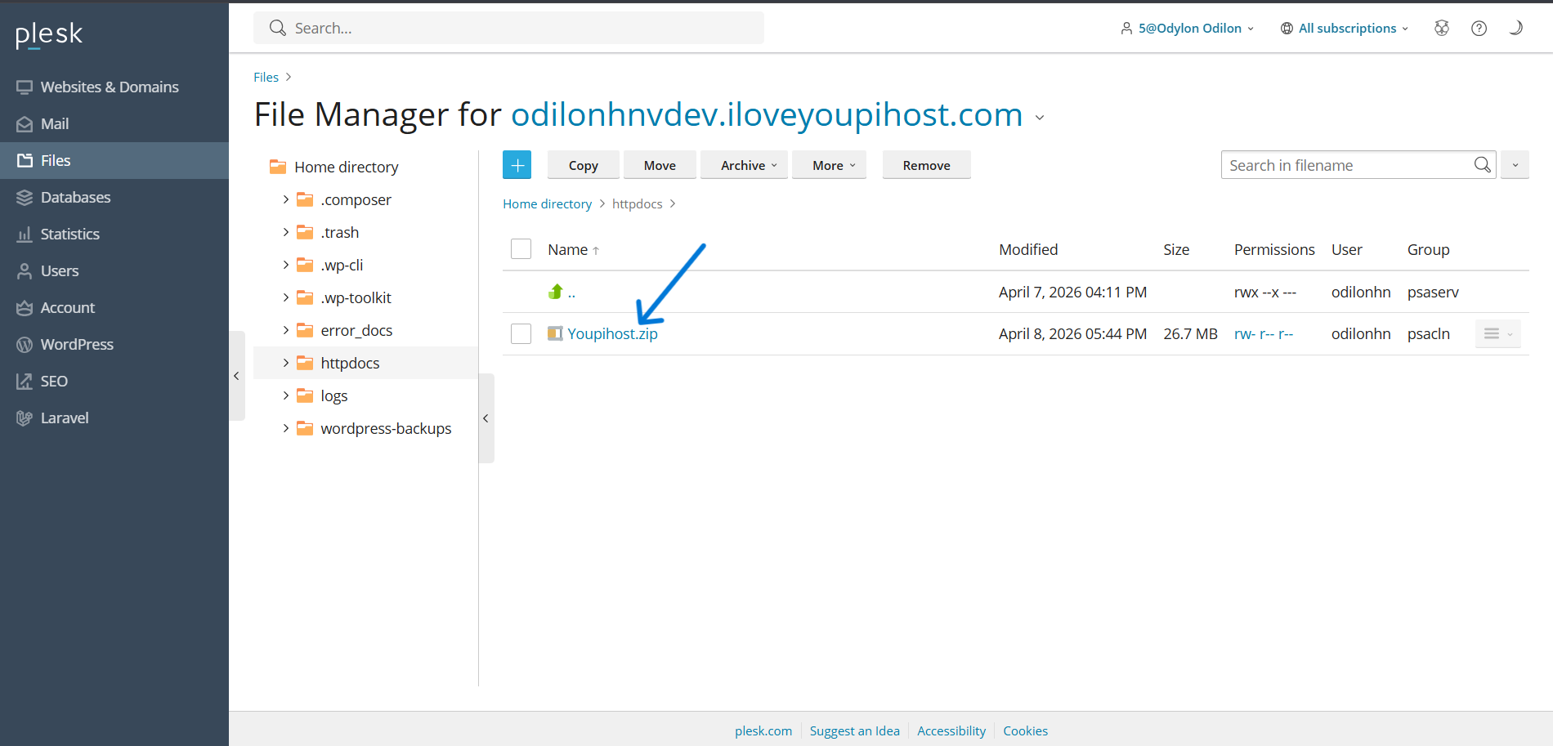This screenshot has height=746, width=1553.
Task: Sort files by Name column header
Action: [x=568, y=249]
